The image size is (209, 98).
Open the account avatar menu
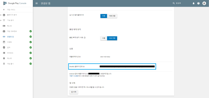(x=204, y=3)
